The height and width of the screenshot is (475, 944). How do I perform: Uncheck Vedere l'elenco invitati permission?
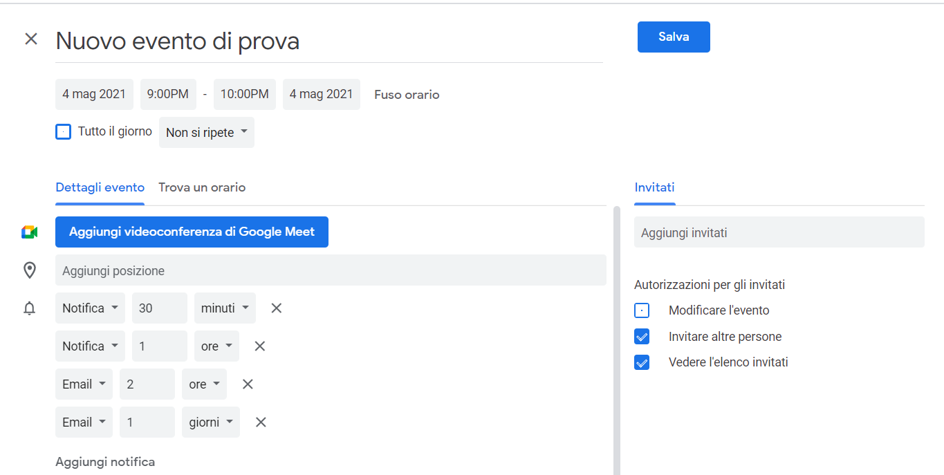(x=642, y=362)
